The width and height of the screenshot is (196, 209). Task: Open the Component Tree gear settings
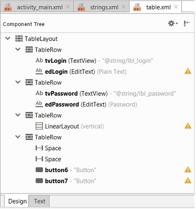tap(173, 23)
